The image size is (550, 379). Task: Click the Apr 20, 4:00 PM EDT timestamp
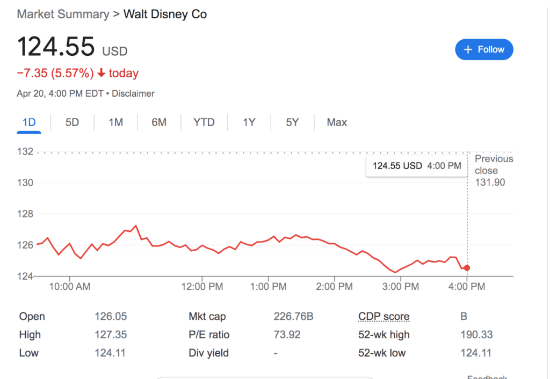[x=60, y=93]
